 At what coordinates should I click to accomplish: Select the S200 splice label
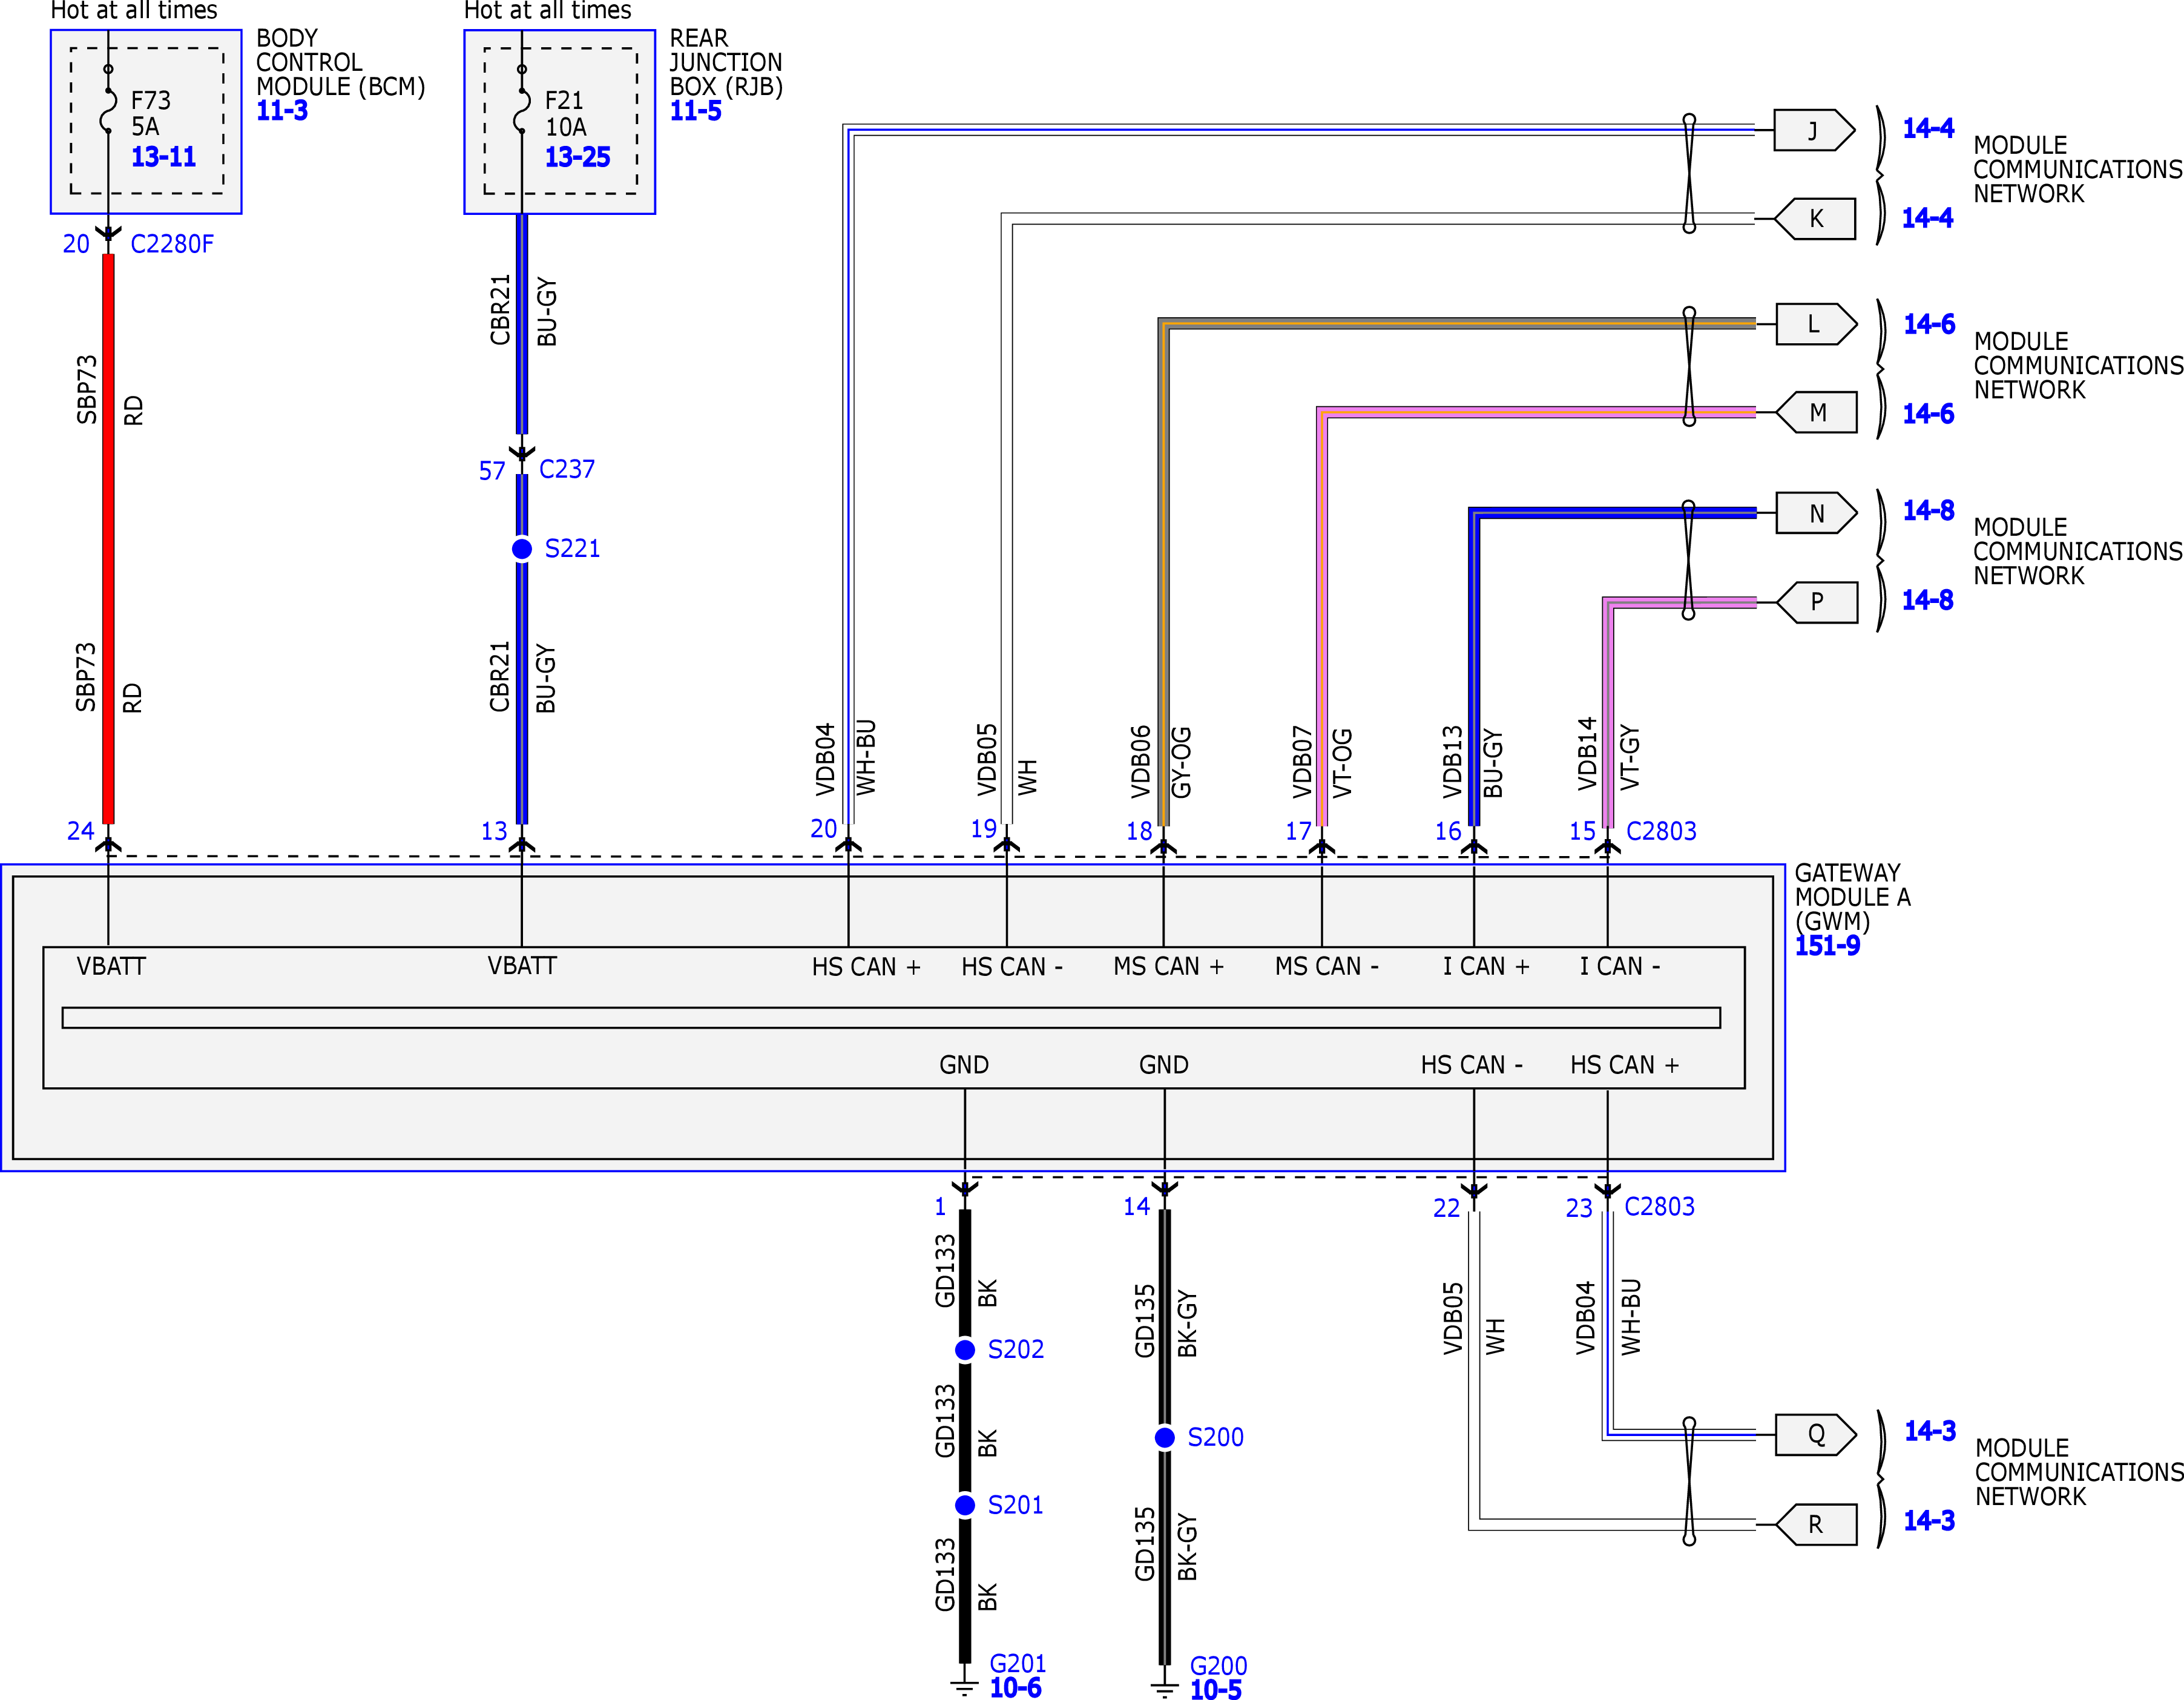[1215, 1438]
